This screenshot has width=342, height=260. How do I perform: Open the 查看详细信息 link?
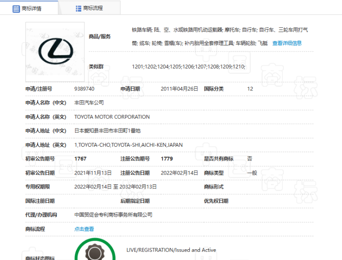pos(287,43)
